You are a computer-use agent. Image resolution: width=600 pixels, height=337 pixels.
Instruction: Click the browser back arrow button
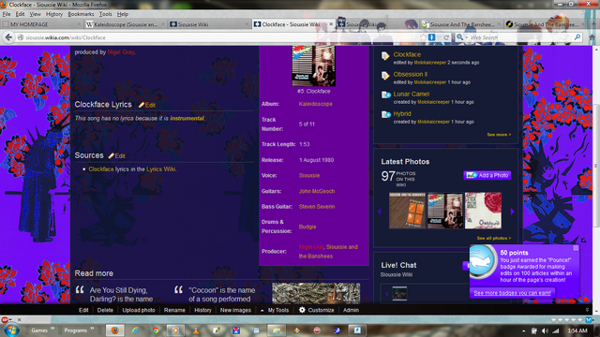(8, 37)
